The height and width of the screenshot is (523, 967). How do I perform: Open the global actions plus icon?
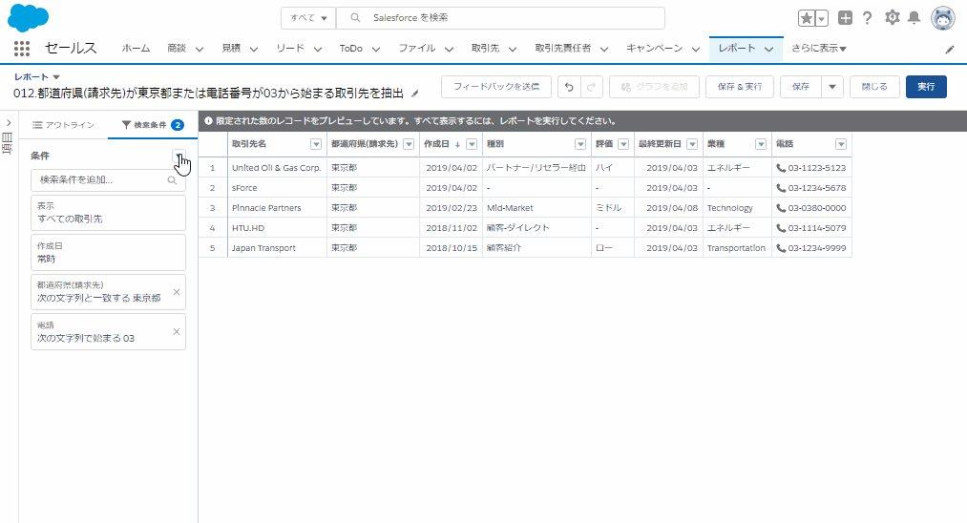[x=845, y=18]
